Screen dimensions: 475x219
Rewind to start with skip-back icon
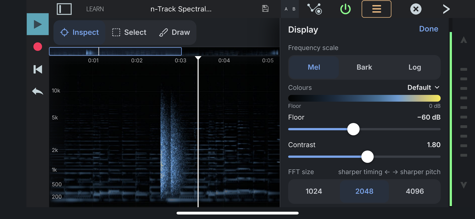pos(38,69)
